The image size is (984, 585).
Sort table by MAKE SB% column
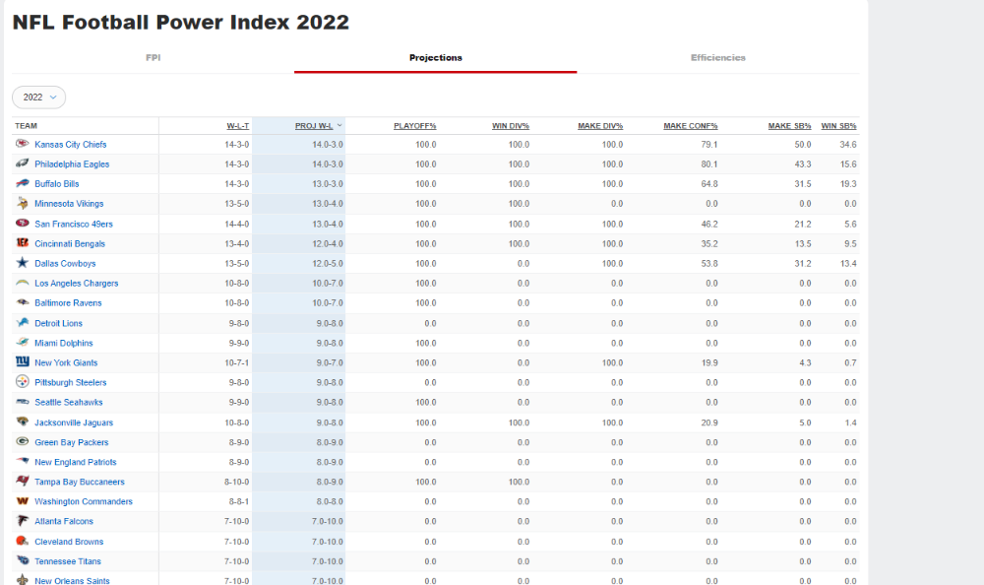(x=789, y=126)
